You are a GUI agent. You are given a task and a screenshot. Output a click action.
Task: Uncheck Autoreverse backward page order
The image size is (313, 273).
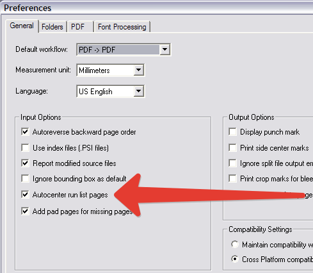coord(25,131)
